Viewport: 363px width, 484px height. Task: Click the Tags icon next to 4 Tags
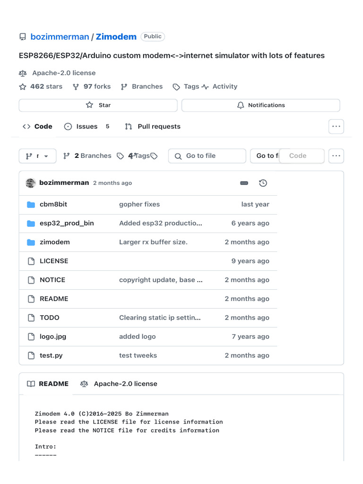click(120, 156)
